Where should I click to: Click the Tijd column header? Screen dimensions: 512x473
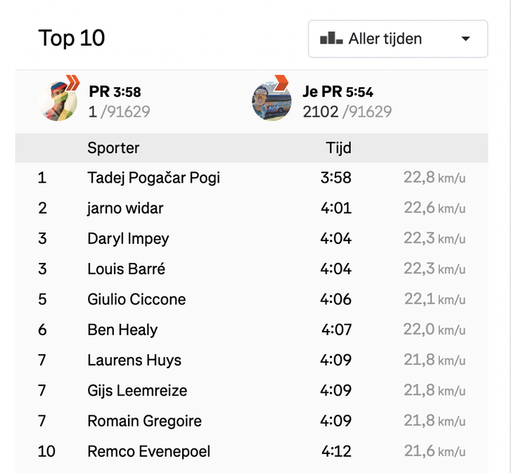[x=338, y=148]
